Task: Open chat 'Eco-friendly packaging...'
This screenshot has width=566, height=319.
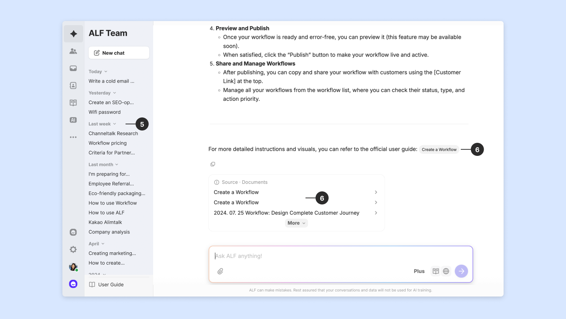Action: point(117,194)
